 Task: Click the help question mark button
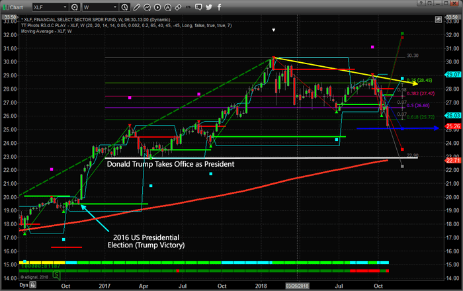coord(421,3)
